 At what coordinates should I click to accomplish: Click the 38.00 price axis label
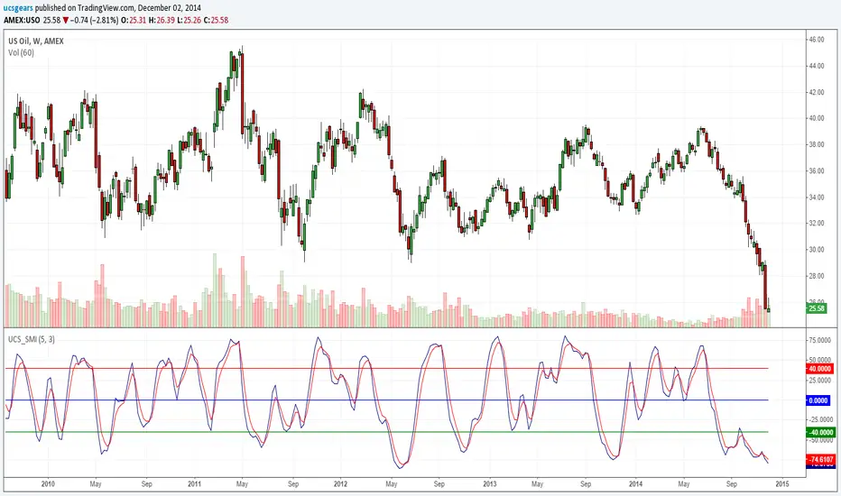[x=817, y=145]
